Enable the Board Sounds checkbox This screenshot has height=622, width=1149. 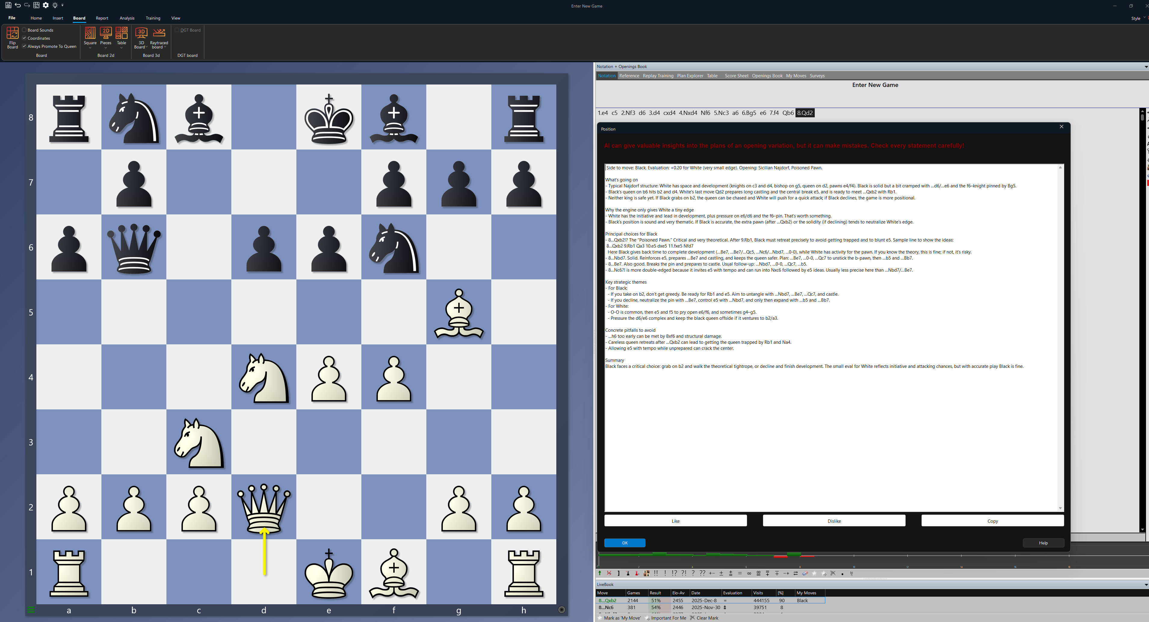24,30
